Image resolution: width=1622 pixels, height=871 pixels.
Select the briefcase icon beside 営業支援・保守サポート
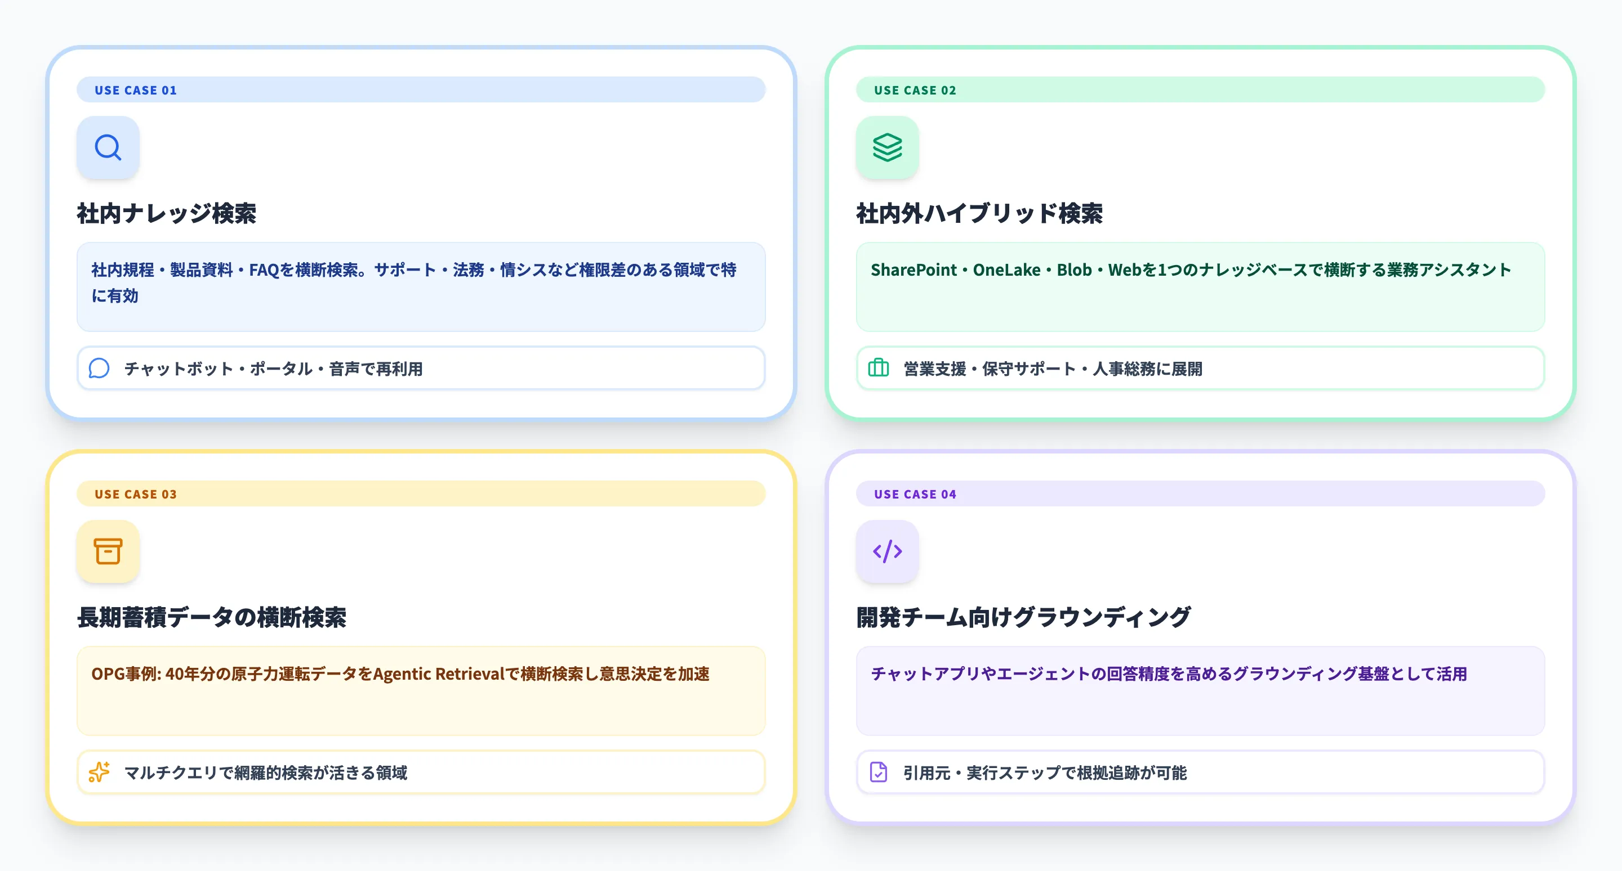point(879,369)
